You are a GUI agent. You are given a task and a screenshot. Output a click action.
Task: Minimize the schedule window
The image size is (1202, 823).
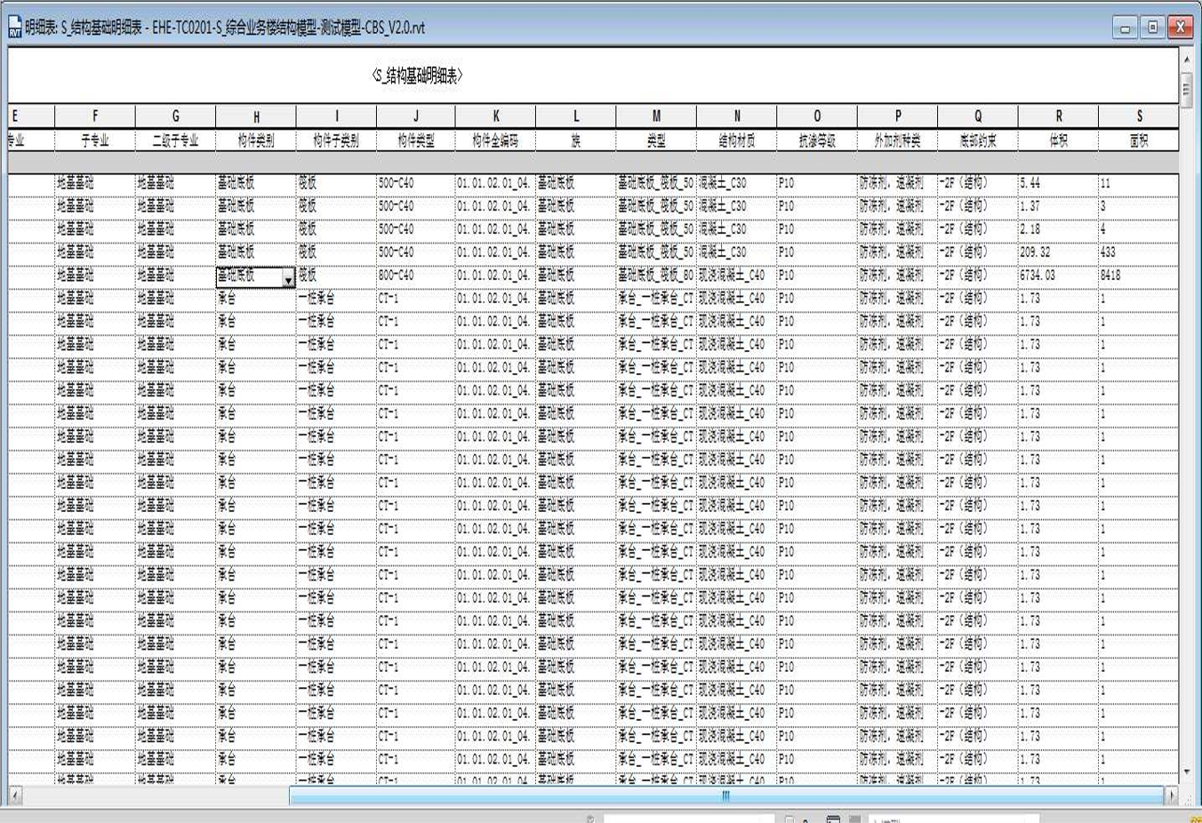click(1125, 28)
